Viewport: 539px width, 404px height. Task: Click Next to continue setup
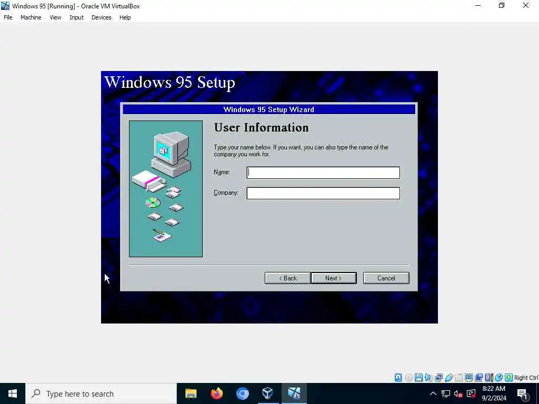pyautogui.click(x=333, y=278)
